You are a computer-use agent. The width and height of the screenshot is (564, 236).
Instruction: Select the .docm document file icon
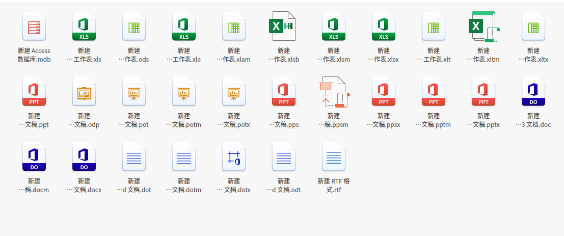[x=34, y=156]
